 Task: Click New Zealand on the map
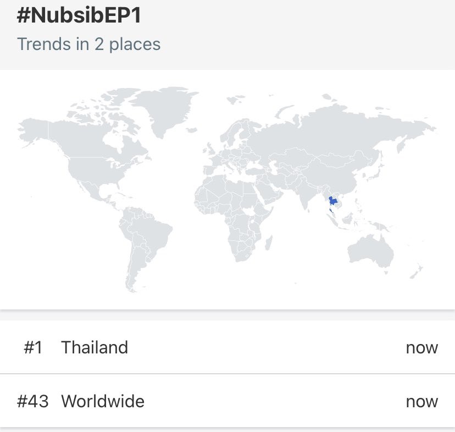416,272
